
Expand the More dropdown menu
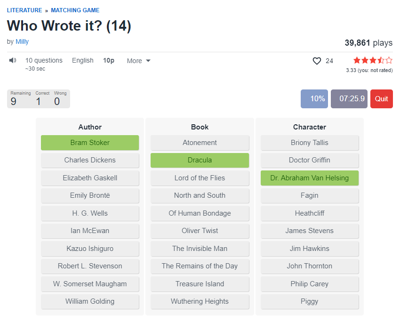(x=139, y=61)
